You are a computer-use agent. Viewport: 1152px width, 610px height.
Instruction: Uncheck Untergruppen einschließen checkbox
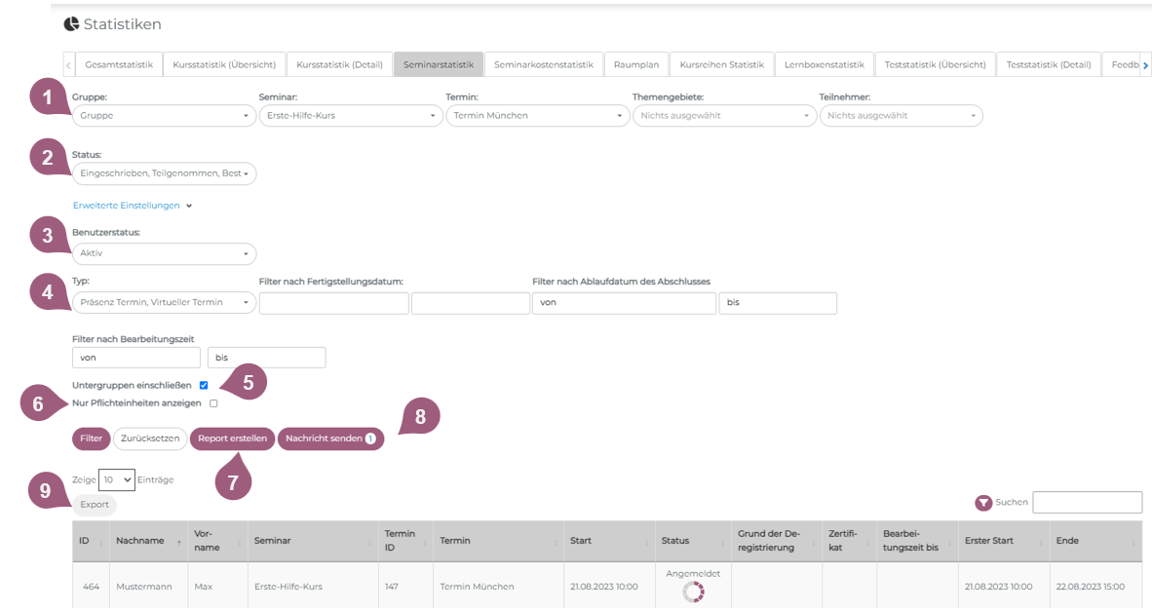(204, 385)
